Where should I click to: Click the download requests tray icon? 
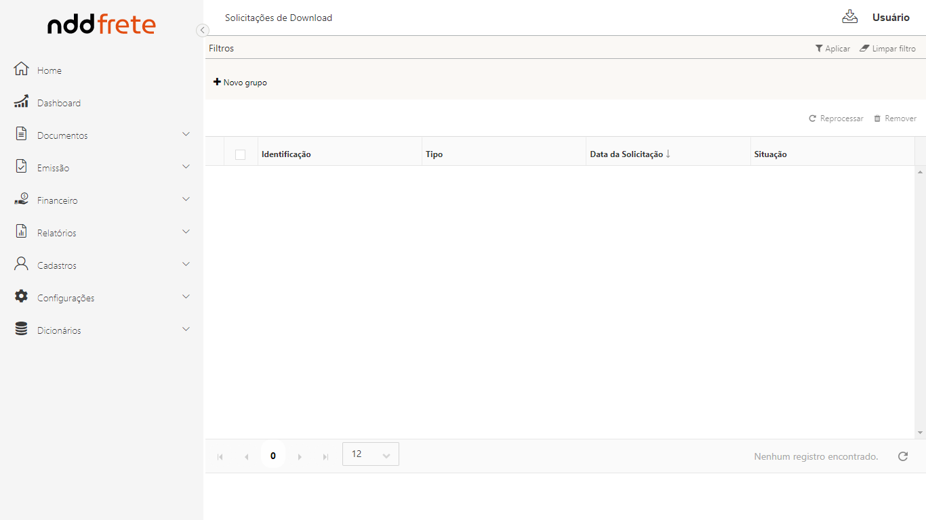[849, 17]
